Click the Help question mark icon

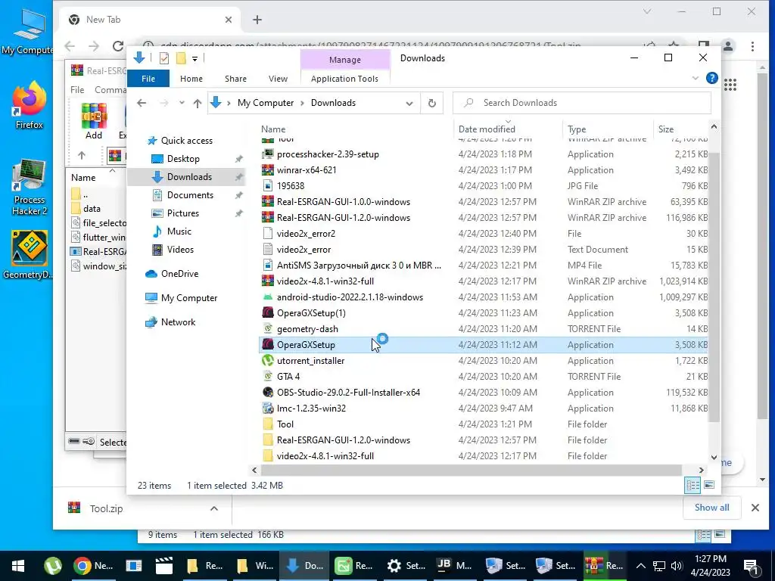(711, 78)
